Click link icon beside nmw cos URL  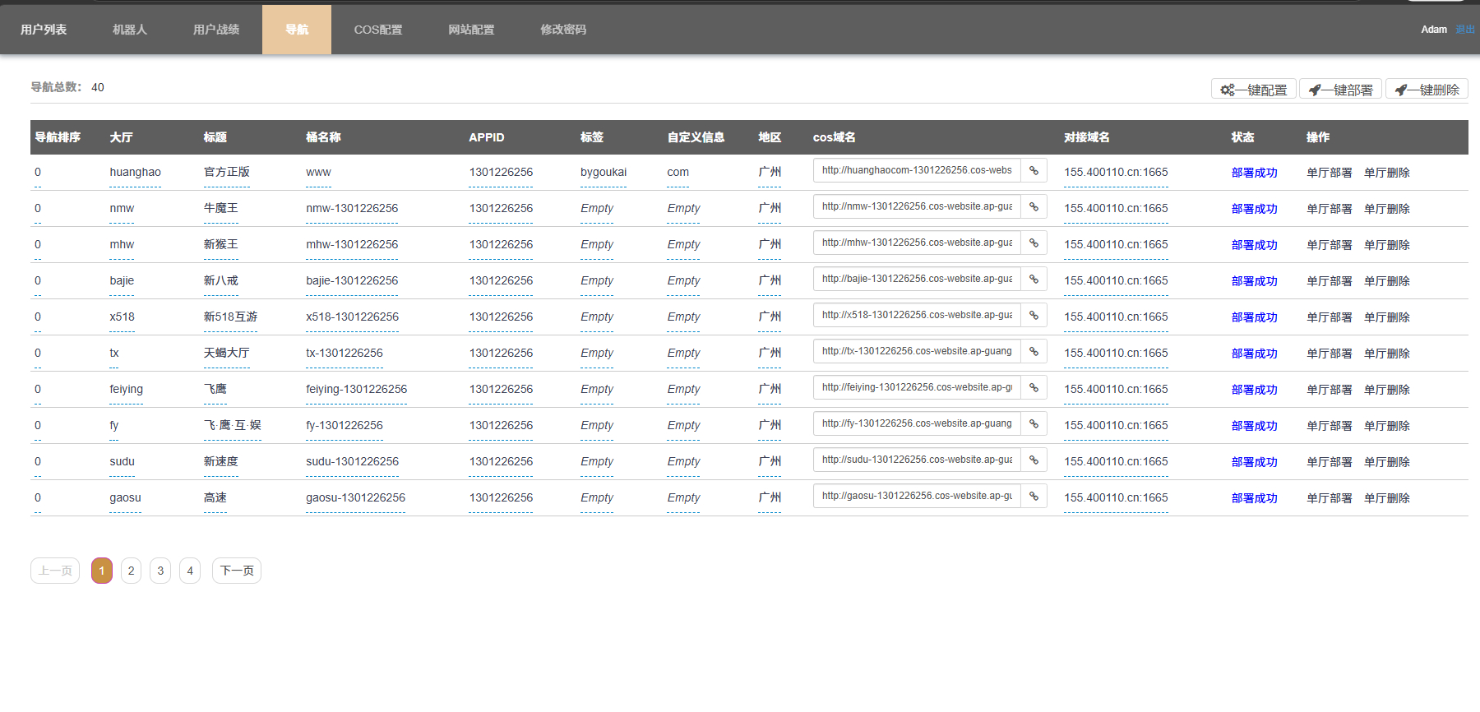point(1034,207)
